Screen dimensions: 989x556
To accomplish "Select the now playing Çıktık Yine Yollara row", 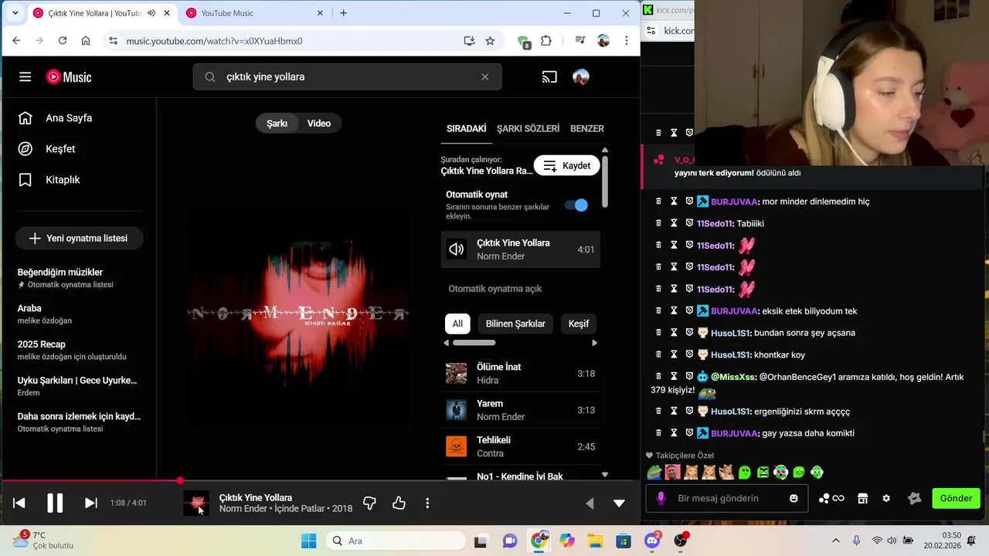I will click(x=521, y=249).
